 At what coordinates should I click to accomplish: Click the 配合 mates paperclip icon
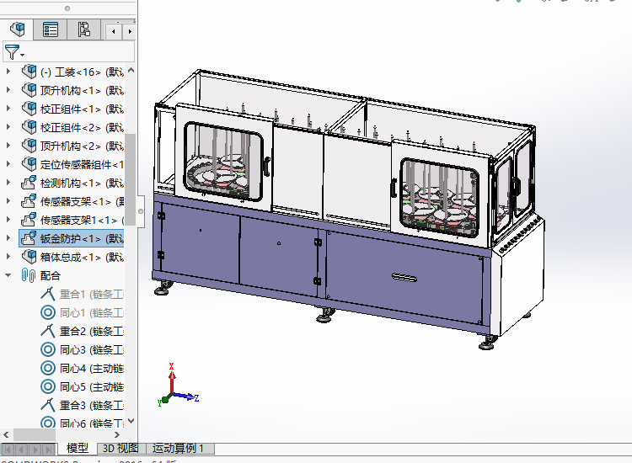[29, 275]
